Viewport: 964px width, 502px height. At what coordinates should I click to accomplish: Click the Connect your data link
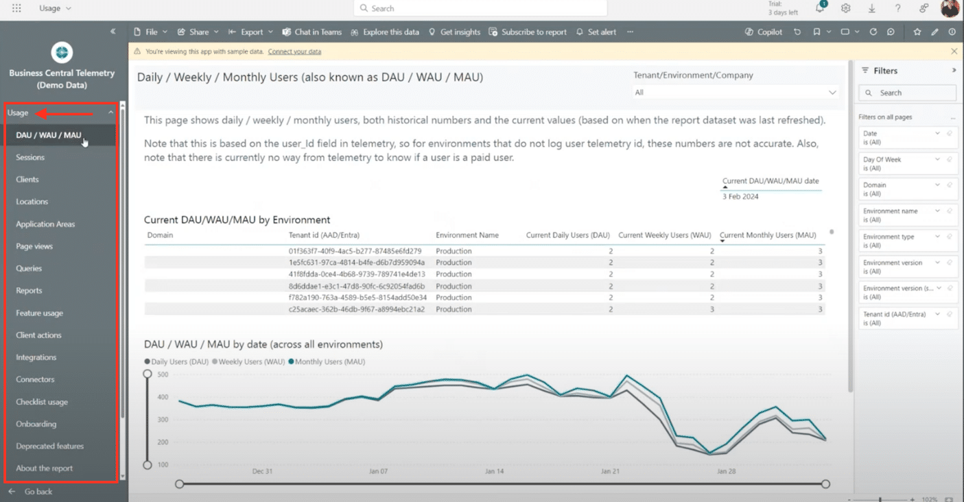coord(294,51)
